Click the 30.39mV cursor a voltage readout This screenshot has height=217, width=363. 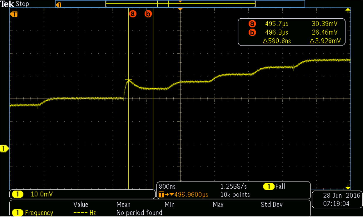pyautogui.click(x=325, y=24)
